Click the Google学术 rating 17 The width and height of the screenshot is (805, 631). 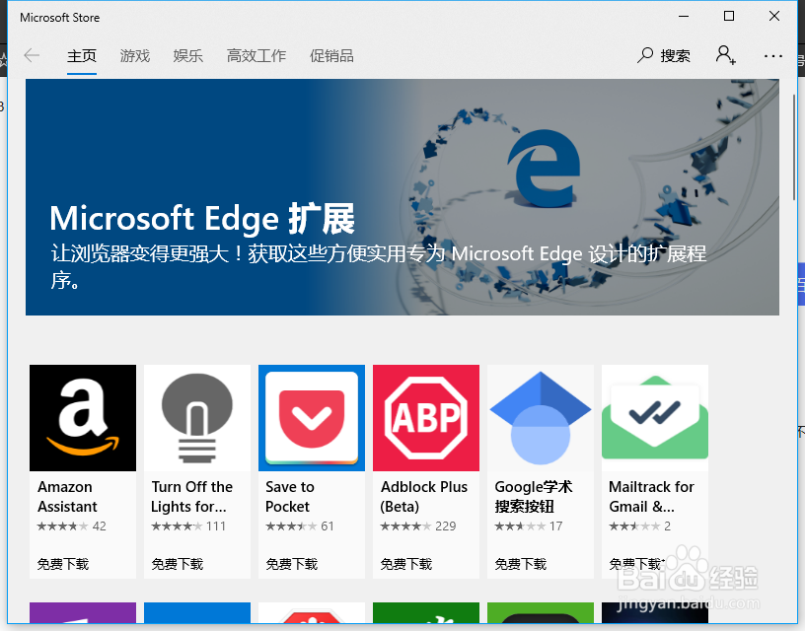point(529,526)
